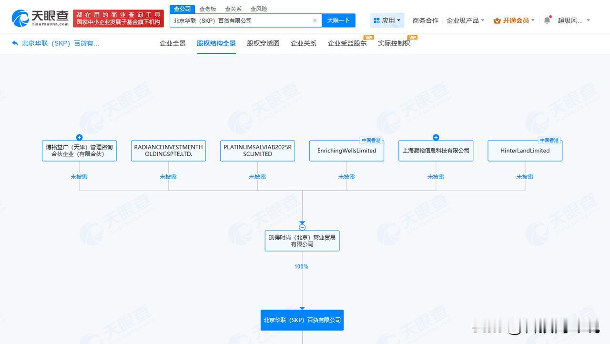Click the red 国家中小企业发展子基金 banner
The width and height of the screenshot is (610, 344).
point(118,19)
